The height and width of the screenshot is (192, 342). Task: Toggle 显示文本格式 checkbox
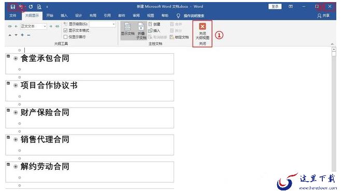pos(65,31)
